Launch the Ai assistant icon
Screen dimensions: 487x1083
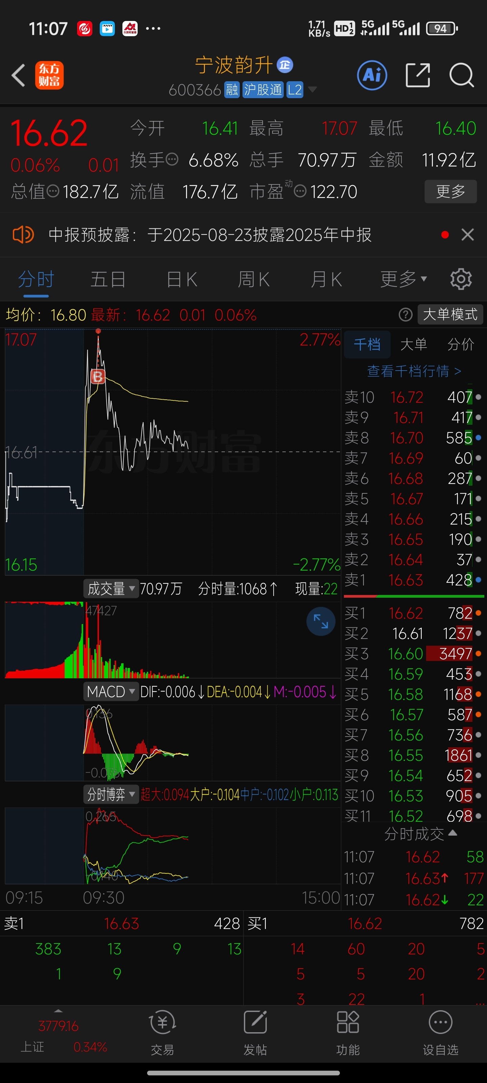(x=372, y=76)
